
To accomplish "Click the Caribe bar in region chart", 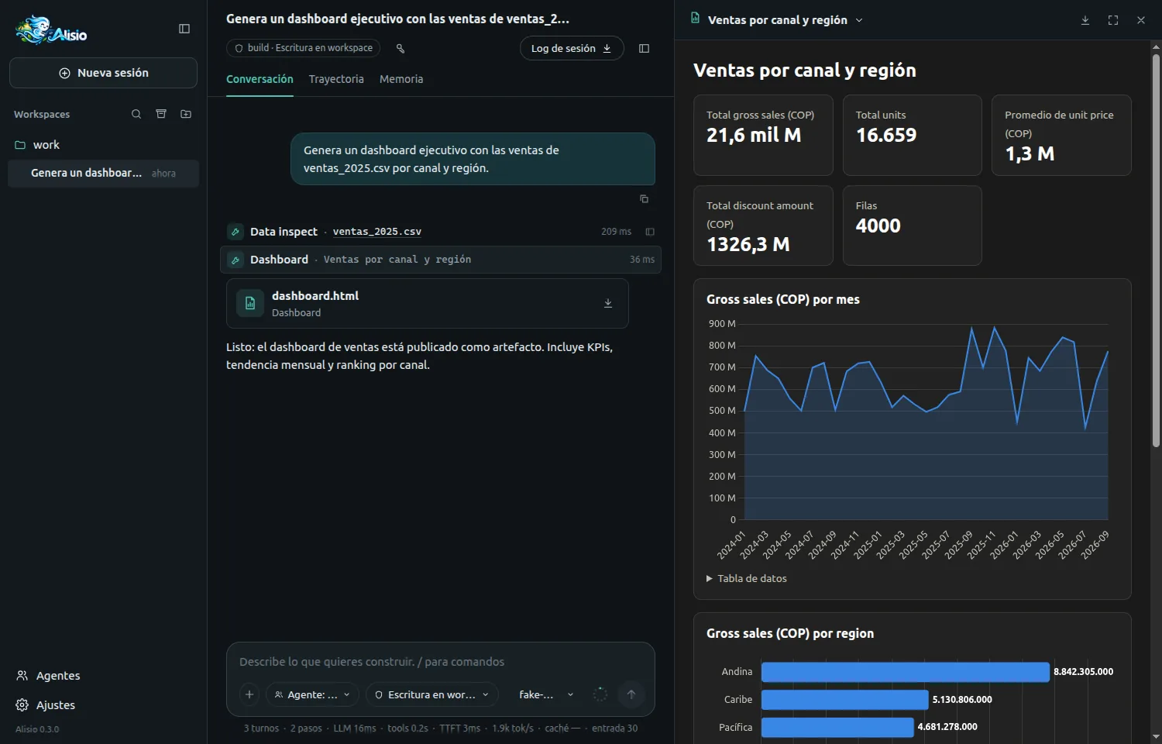I will tap(844, 700).
